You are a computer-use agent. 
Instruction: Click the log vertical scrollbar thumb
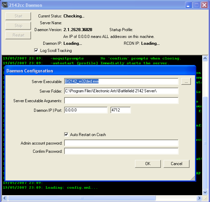(205, 143)
